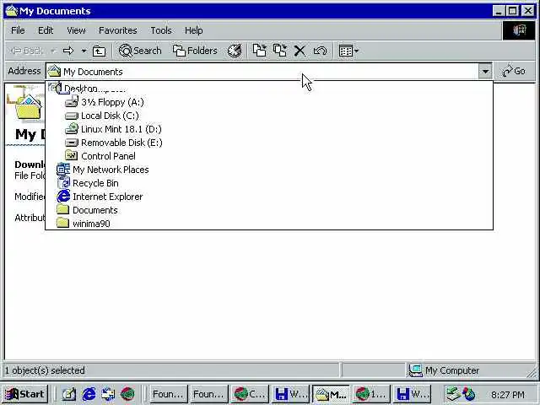Click the network tray icon

tap(452, 394)
